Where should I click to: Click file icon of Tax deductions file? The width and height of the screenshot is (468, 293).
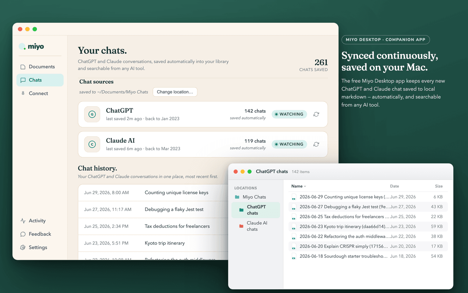pos(294,217)
